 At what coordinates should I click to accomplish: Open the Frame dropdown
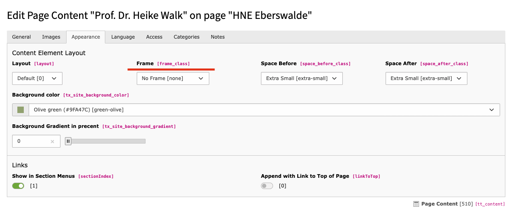click(173, 78)
